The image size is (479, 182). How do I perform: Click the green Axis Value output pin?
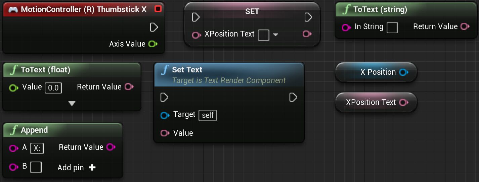(153, 44)
